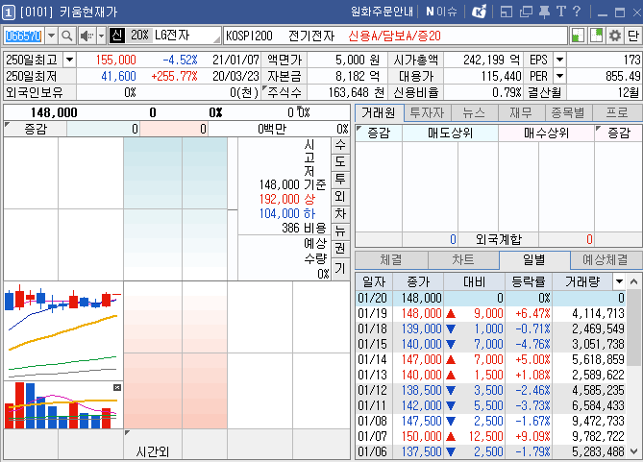
Task: Click the candlestick mini chart
Action: point(63,330)
